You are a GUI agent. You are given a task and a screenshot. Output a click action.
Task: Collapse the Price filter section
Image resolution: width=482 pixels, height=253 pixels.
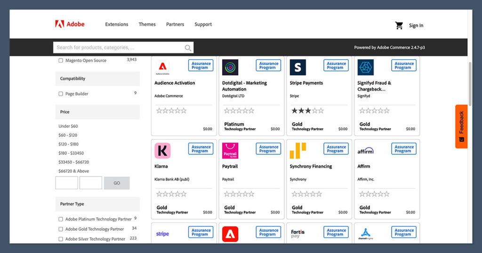(97, 112)
